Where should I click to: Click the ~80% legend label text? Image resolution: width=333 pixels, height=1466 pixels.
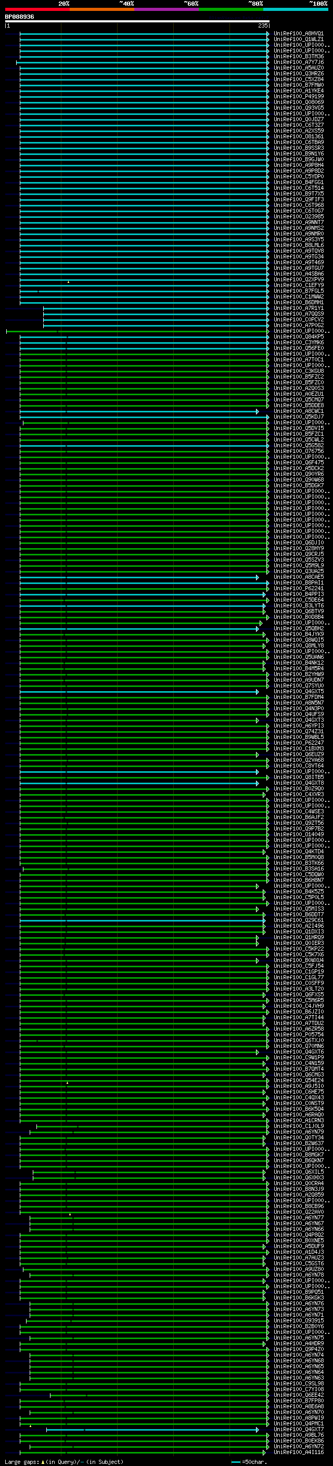point(255,4)
